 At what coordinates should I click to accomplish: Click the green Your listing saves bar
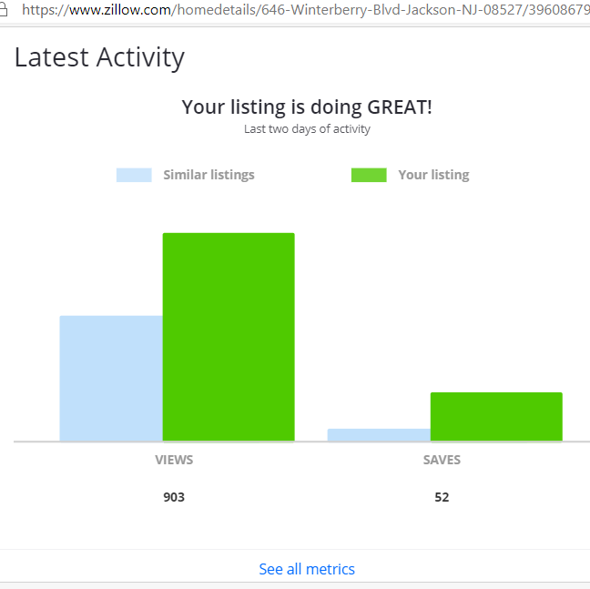pyautogui.click(x=496, y=416)
